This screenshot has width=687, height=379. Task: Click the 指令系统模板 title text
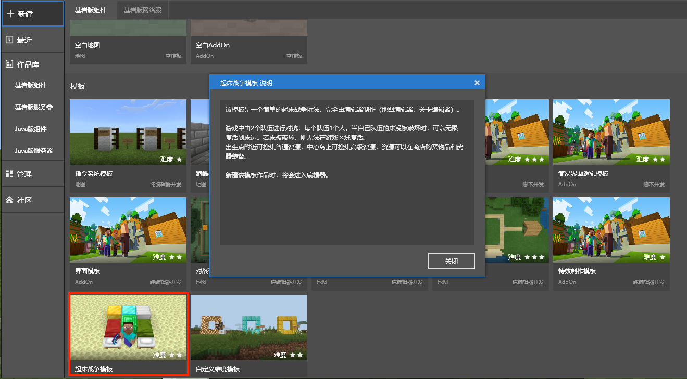(94, 174)
